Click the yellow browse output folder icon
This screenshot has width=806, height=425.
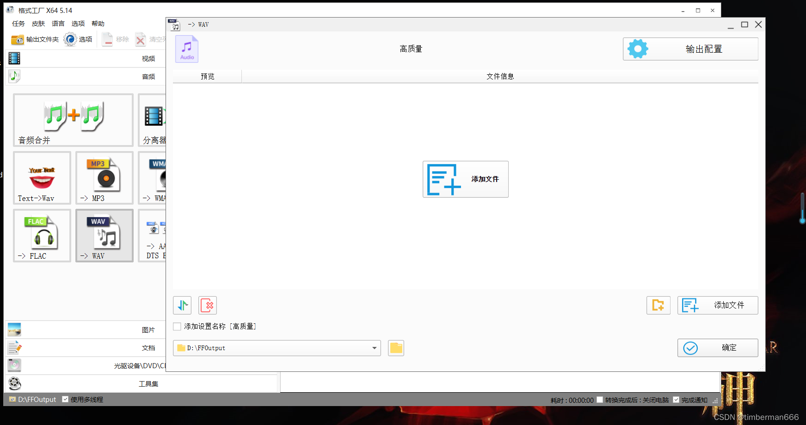(x=396, y=348)
